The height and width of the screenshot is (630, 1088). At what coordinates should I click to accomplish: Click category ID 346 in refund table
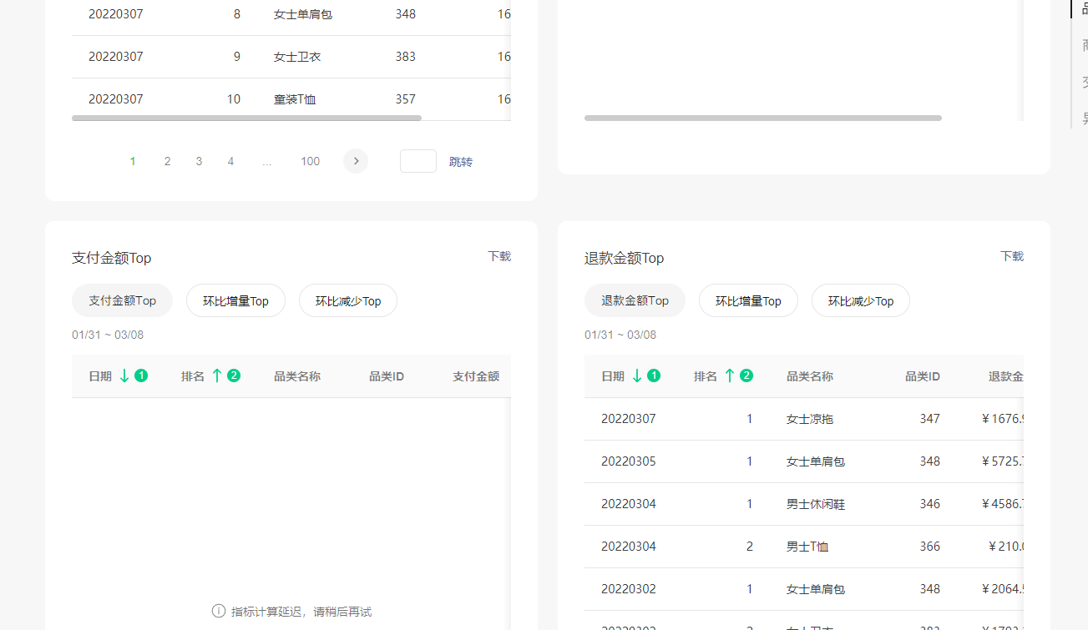coord(930,504)
